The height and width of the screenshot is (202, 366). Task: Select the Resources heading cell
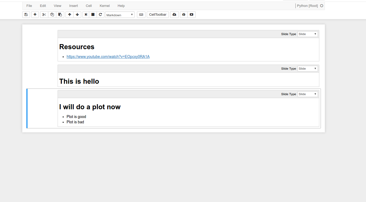pos(77,47)
